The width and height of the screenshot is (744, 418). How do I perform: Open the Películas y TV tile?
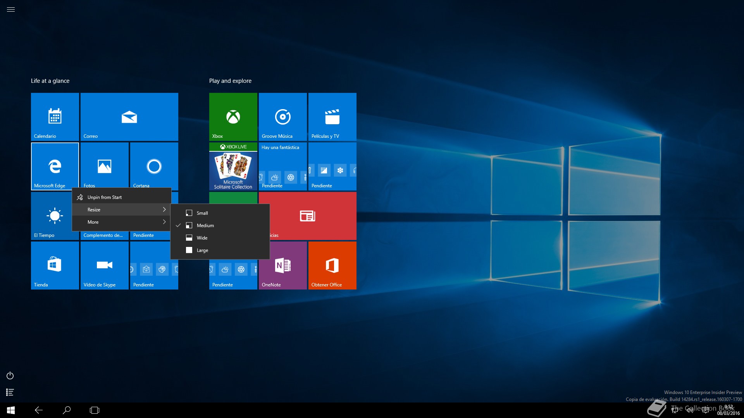click(x=332, y=117)
